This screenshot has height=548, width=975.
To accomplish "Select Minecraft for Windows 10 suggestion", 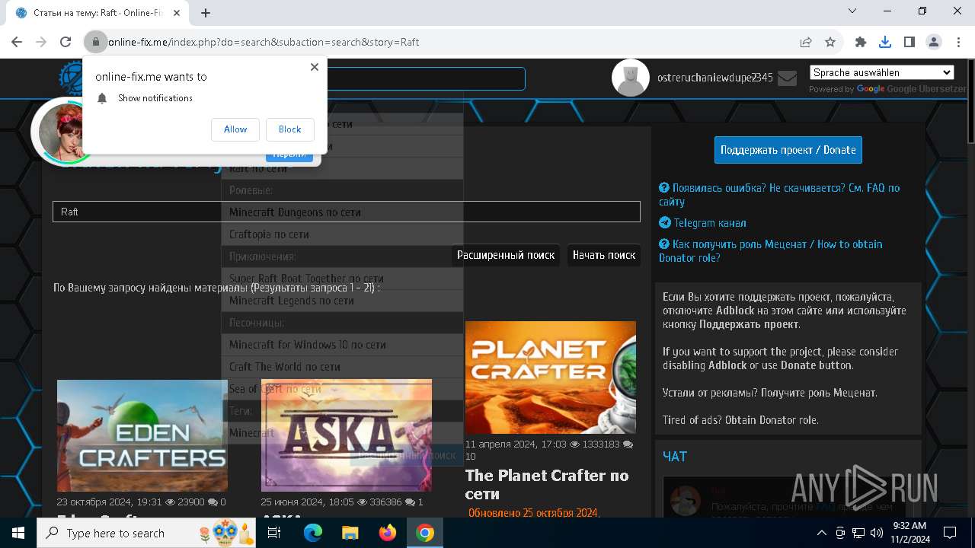I will [342, 345].
